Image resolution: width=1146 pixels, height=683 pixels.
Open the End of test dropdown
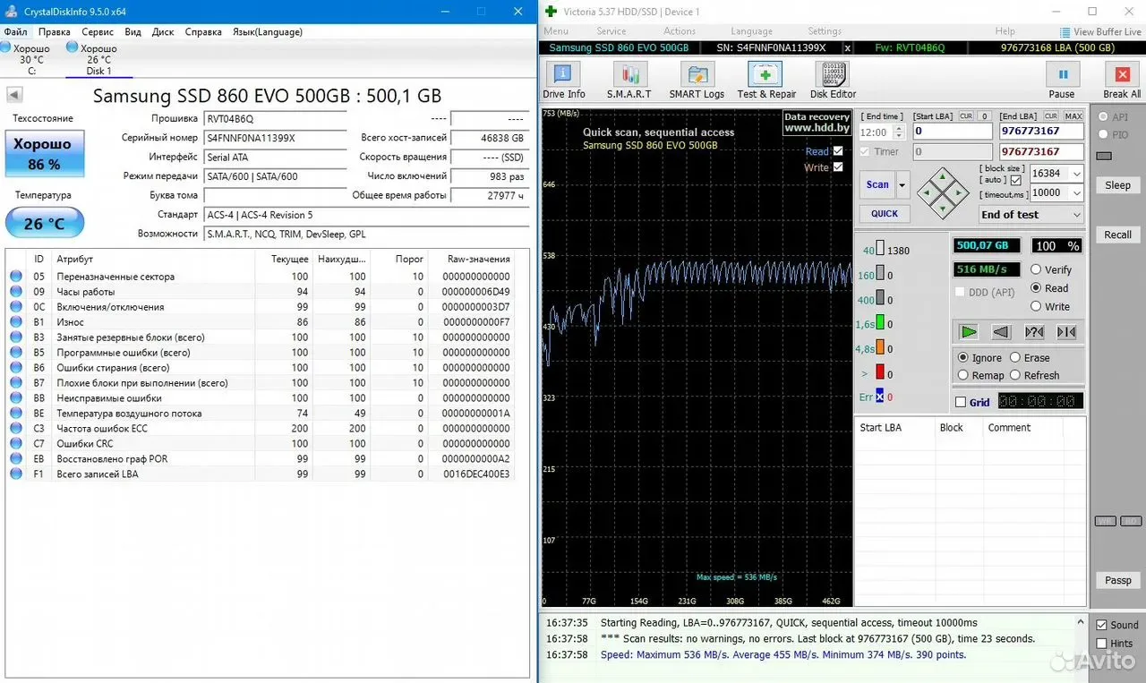[x=1031, y=215]
